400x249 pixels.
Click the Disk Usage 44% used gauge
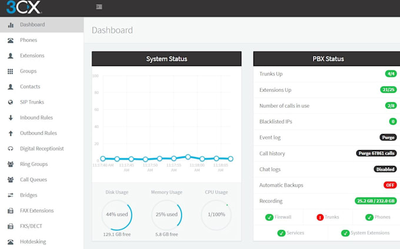[x=117, y=215]
